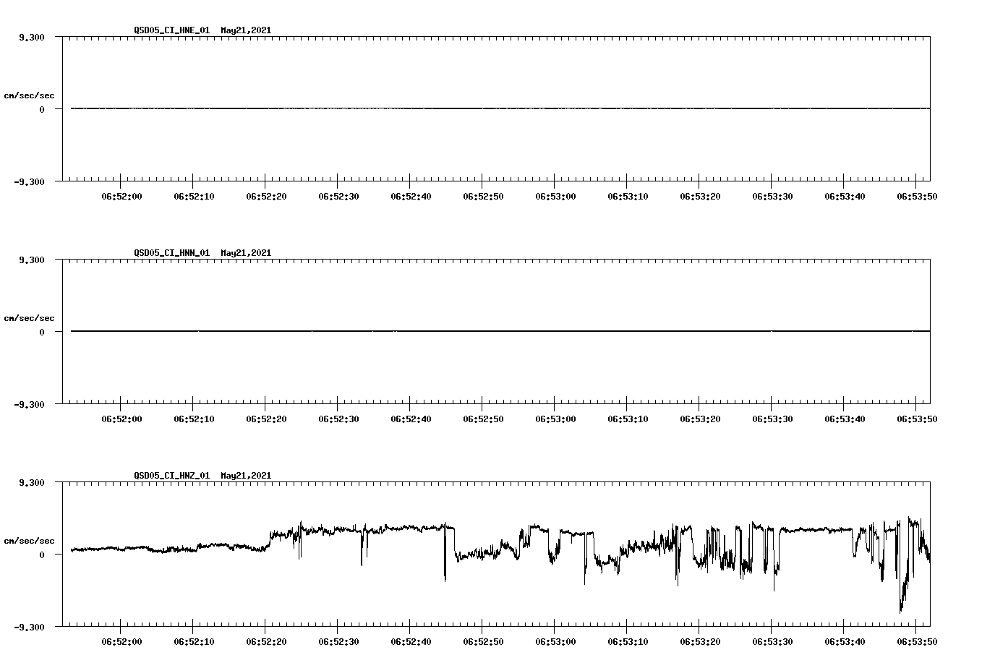Click the 06:52:00 tick label on the top axis
The height and width of the screenshot is (668, 982).
coord(123,194)
